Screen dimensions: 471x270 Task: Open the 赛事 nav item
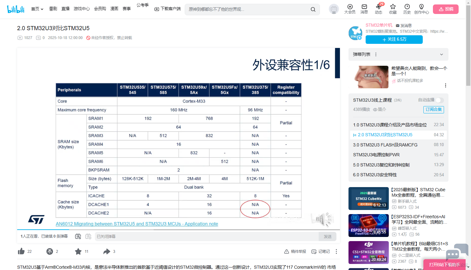click(127, 9)
